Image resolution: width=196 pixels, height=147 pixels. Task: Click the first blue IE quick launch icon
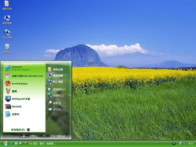click(12, 143)
